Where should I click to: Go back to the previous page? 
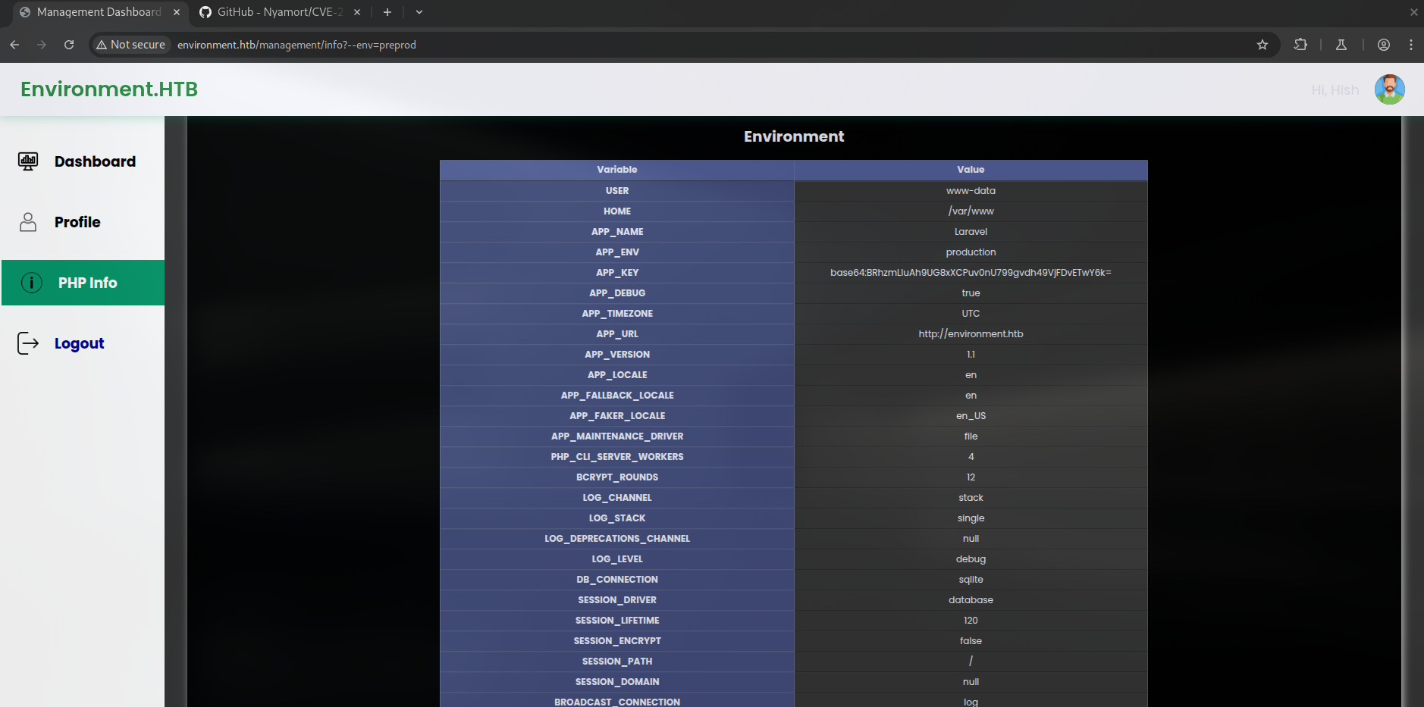[14, 45]
